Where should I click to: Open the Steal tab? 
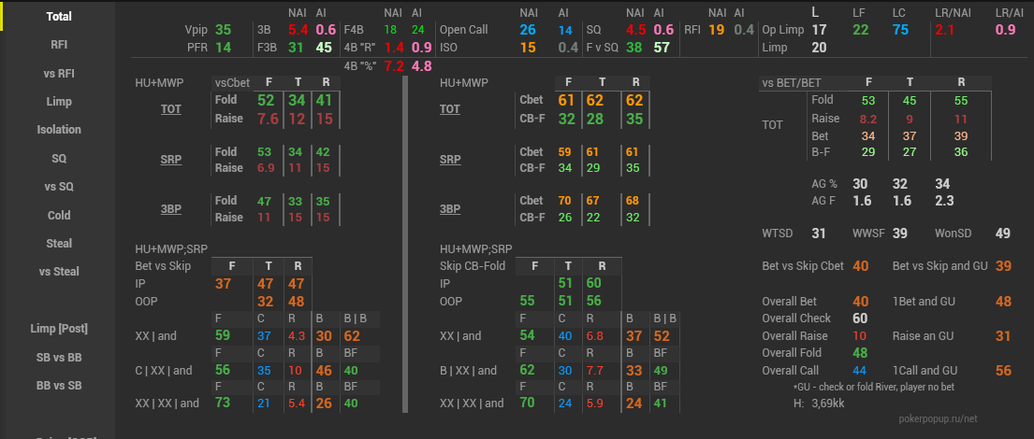tap(59, 244)
